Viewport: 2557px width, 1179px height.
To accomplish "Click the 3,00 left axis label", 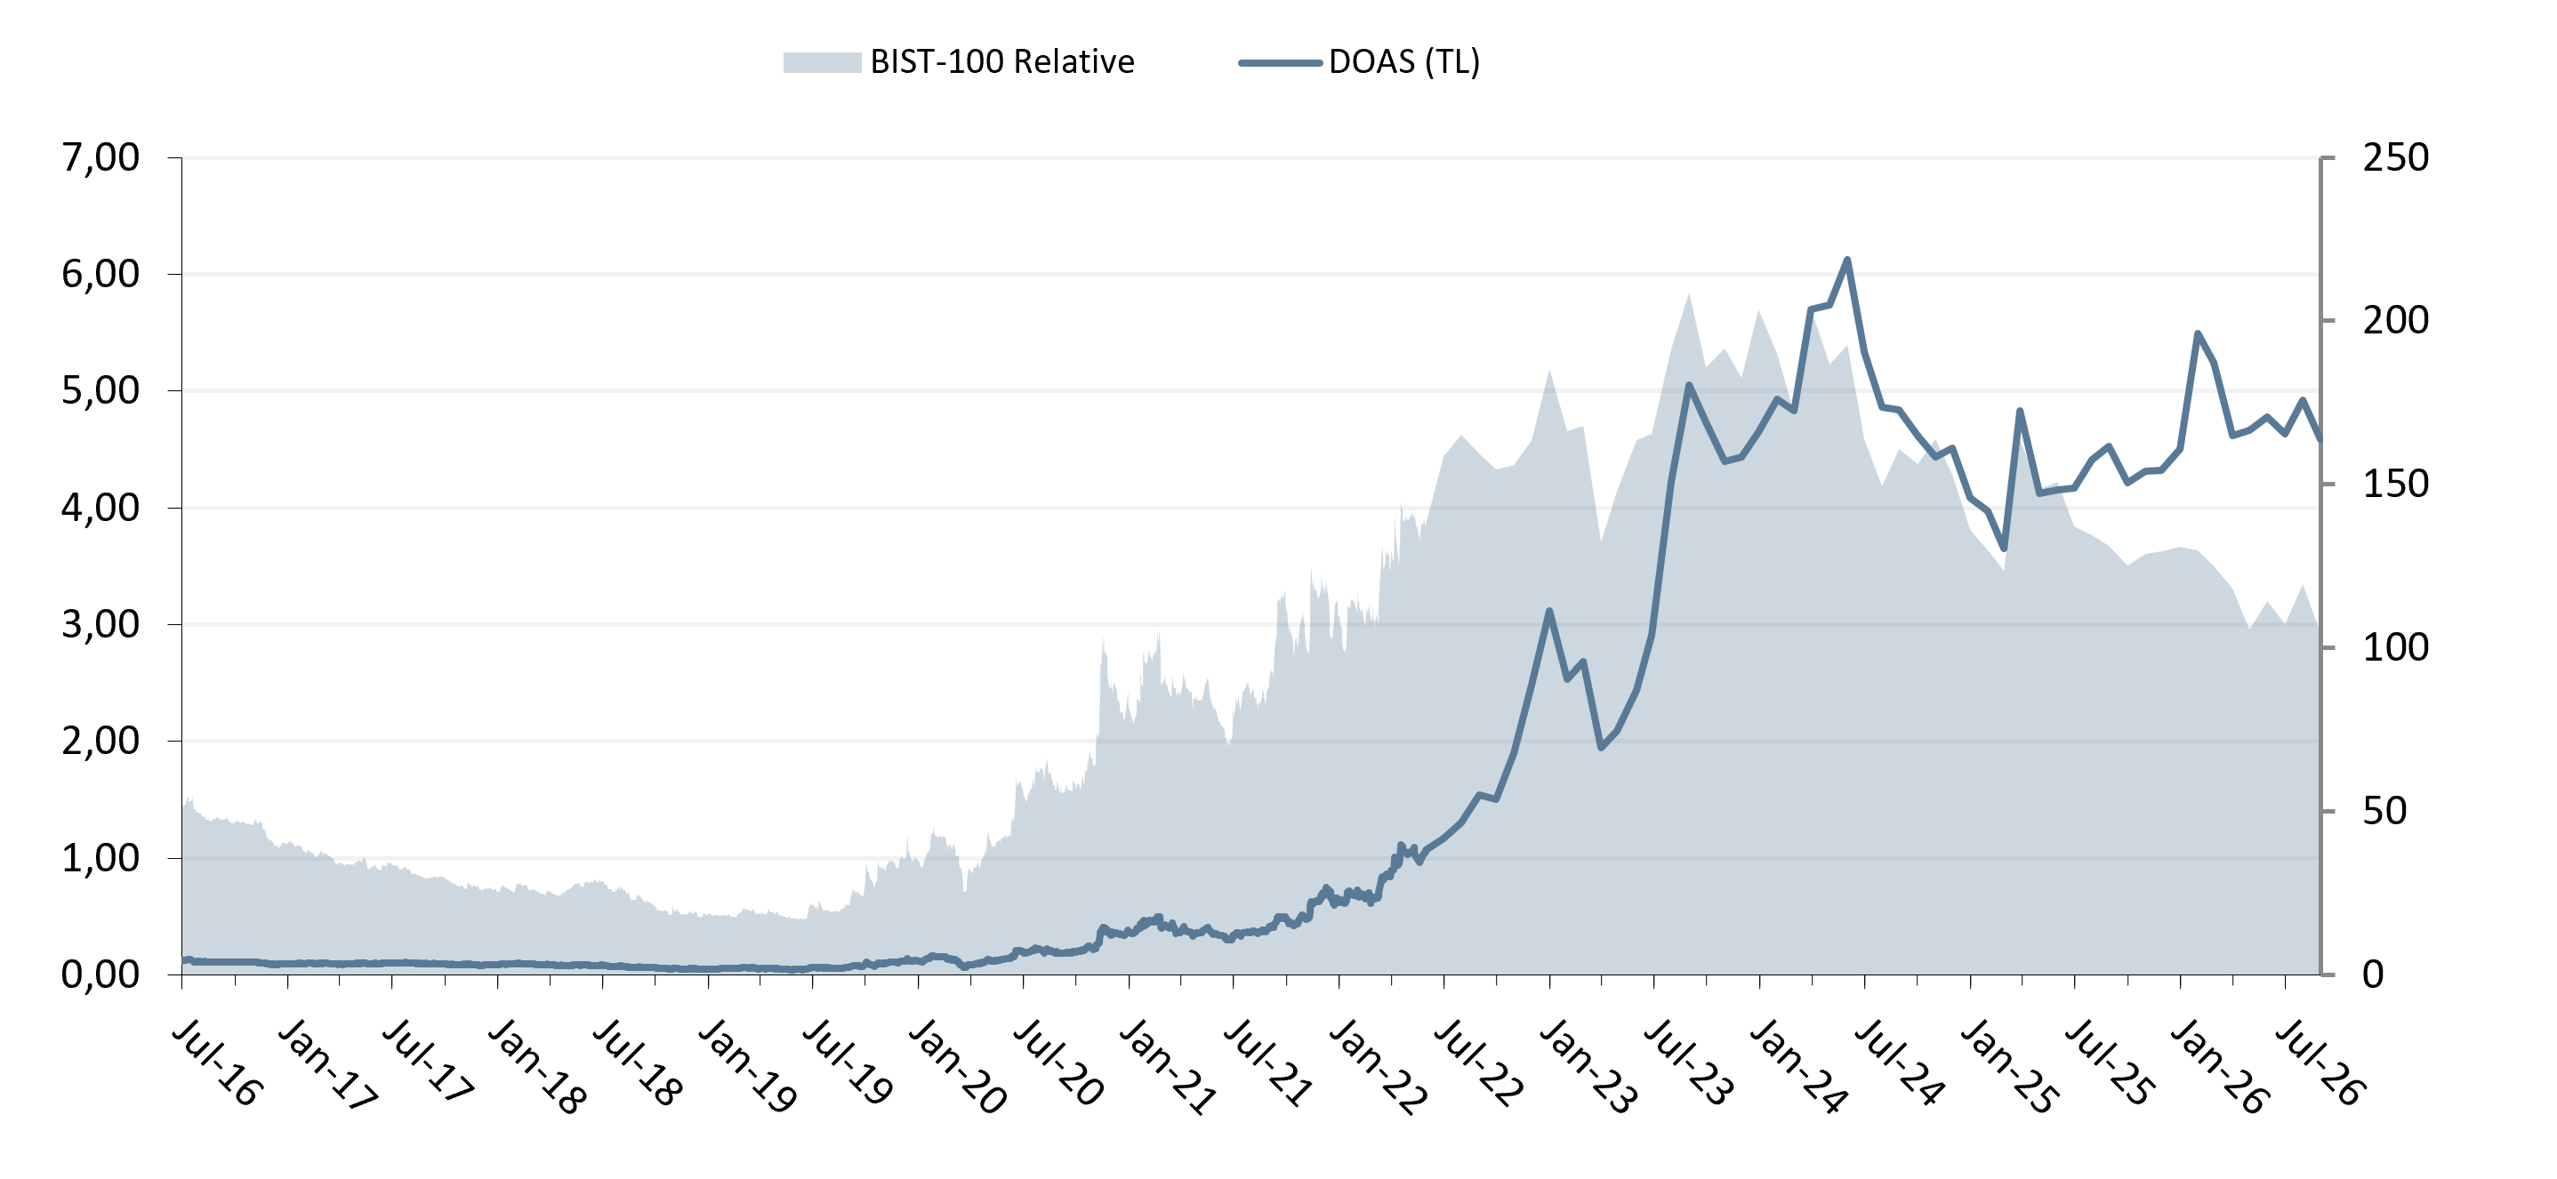I will 101,624.
